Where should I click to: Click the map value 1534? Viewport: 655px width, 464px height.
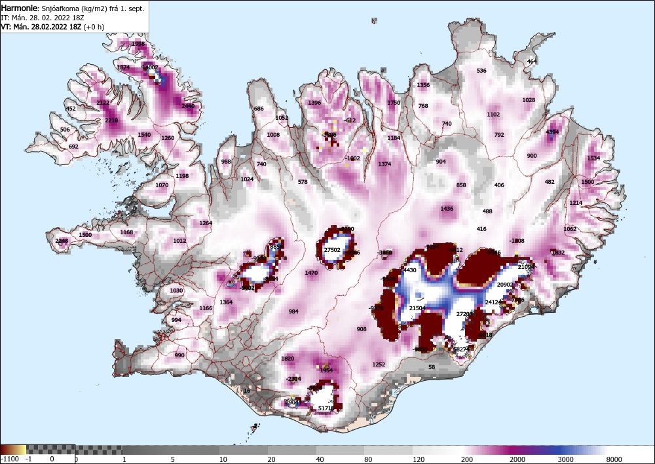click(x=593, y=158)
